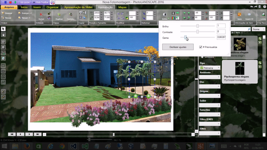Open the Brilho adjustment icon
Image resolution: width=267 pixels, height=150 pixels.
pos(165,14)
